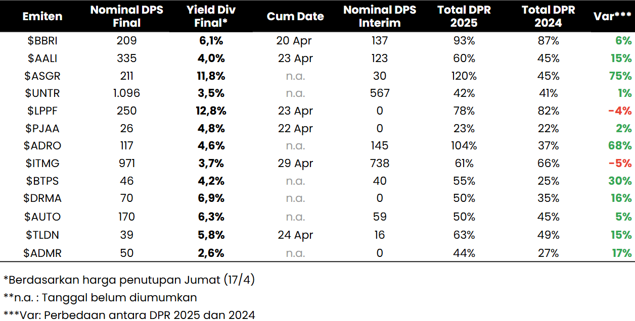Viewport: 635px width, 321px height.
Task: Click the $BBRI ticker symbol
Action: coord(42,41)
